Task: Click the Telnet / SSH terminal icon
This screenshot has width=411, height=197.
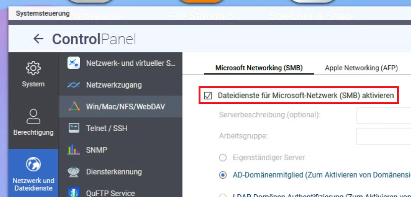Action: click(x=74, y=128)
